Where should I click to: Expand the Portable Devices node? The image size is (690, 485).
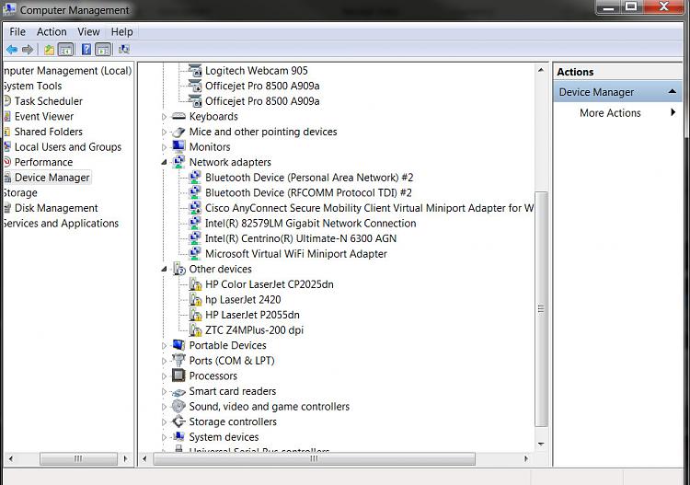click(164, 345)
